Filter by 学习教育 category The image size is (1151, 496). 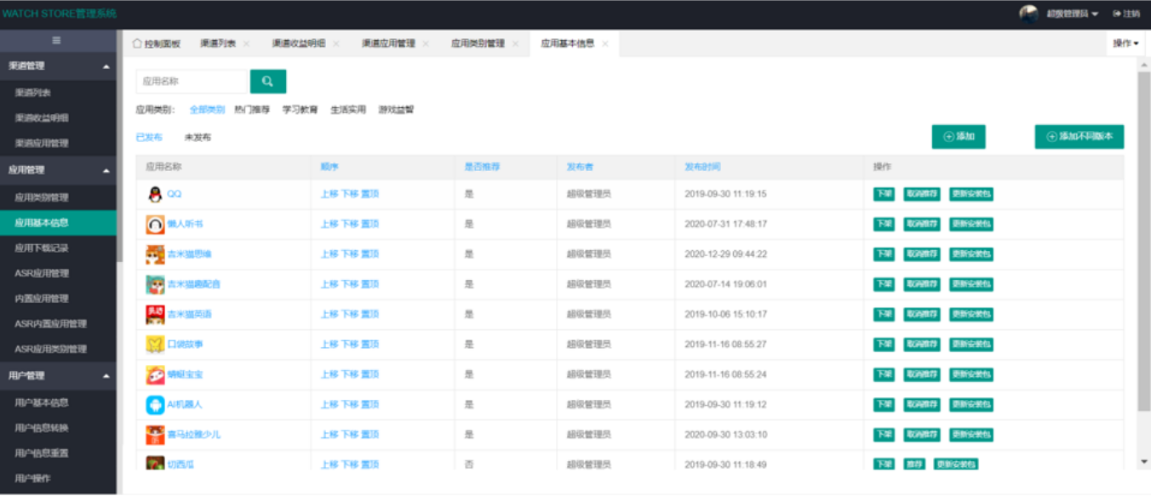pos(300,110)
